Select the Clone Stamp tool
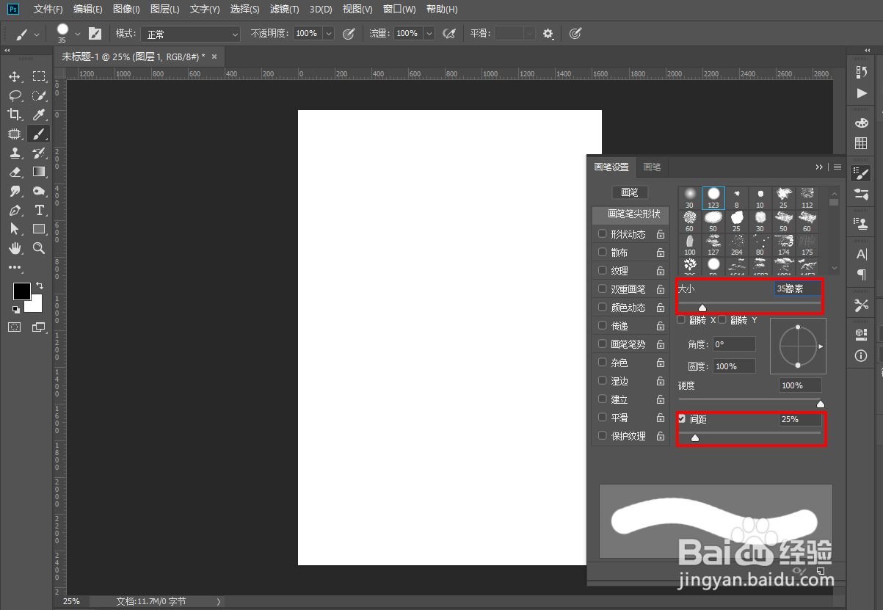This screenshot has width=883, height=610. click(x=14, y=153)
